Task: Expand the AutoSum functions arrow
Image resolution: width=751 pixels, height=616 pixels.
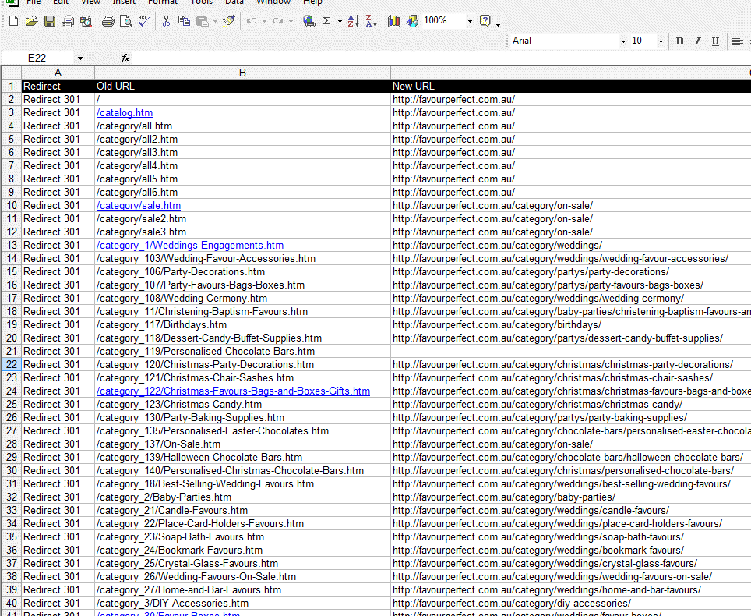Action: pyautogui.click(x=340, y=21)
